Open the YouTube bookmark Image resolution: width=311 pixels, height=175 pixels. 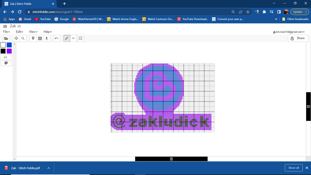tap(43, 19)
